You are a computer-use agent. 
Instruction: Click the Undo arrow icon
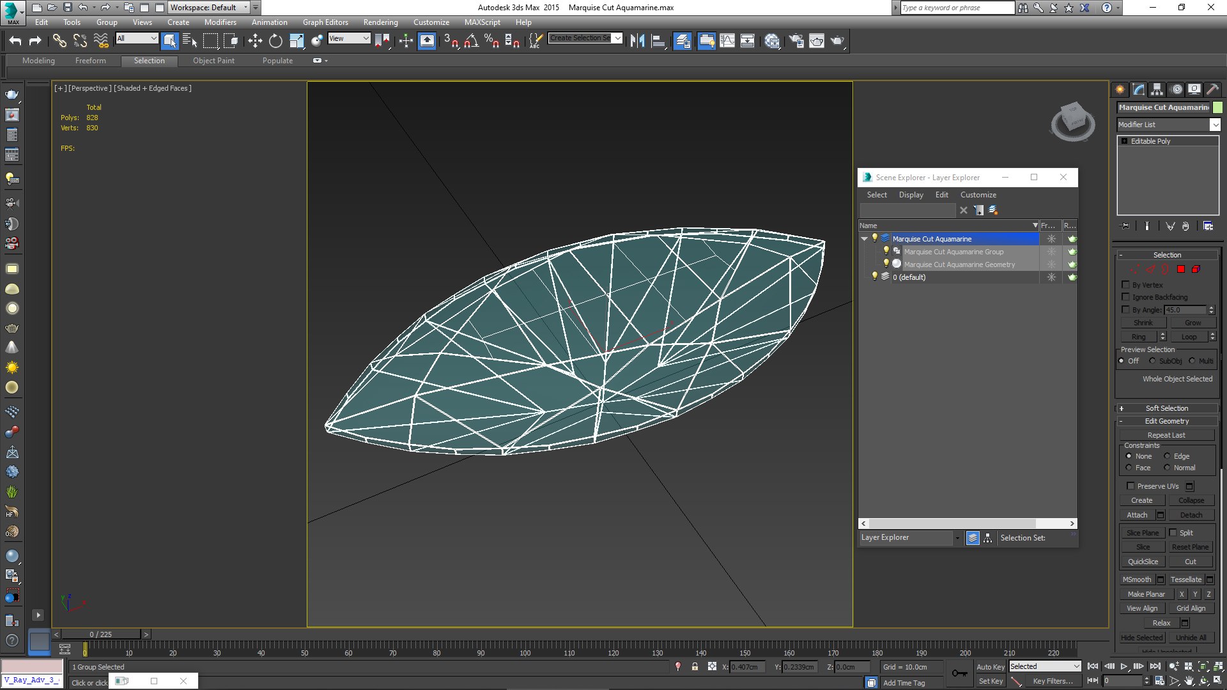[15, 41]
